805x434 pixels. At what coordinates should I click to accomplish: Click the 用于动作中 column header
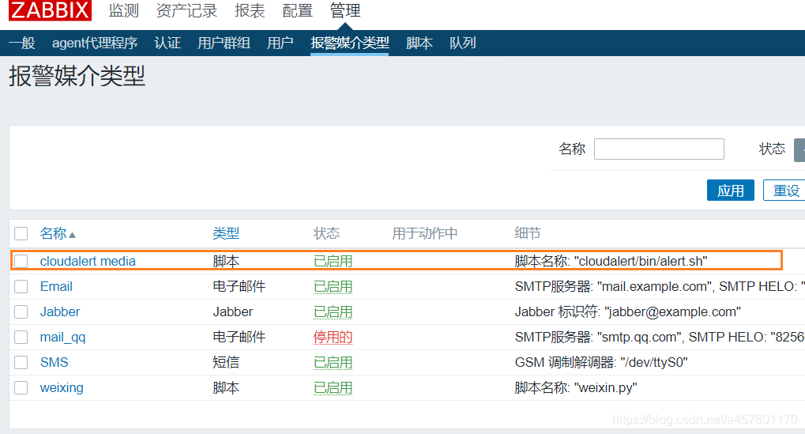click(x=424, y=234)
